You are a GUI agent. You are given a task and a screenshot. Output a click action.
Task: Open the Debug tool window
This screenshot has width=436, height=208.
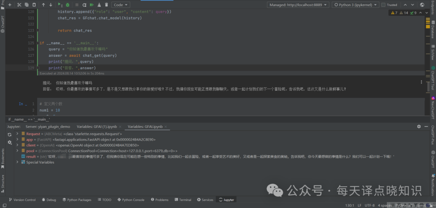point(49,200)
